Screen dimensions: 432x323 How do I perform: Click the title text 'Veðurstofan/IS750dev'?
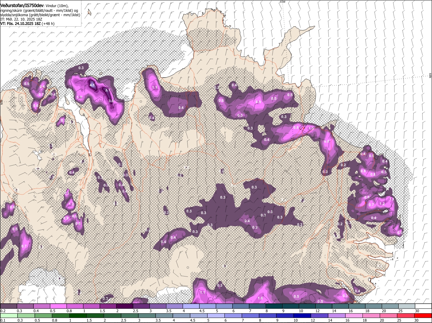(x=22, y=6)
